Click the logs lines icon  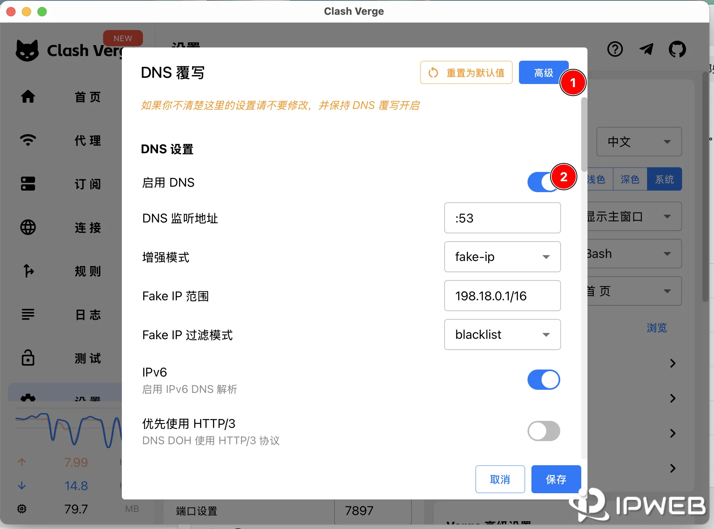point(28,314)
